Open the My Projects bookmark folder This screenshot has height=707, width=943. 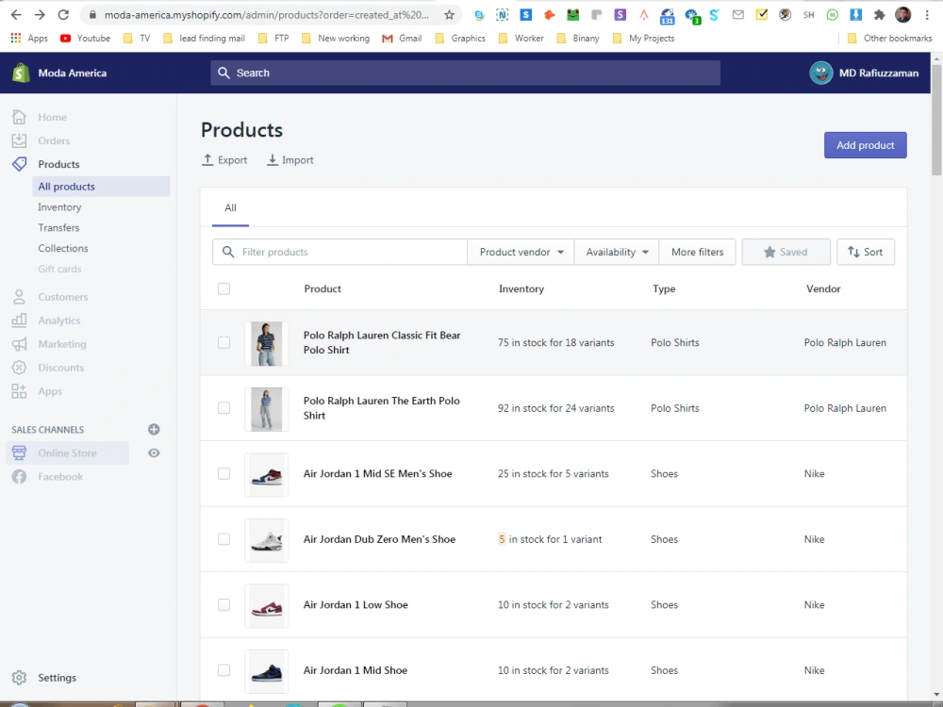[643, 38]
